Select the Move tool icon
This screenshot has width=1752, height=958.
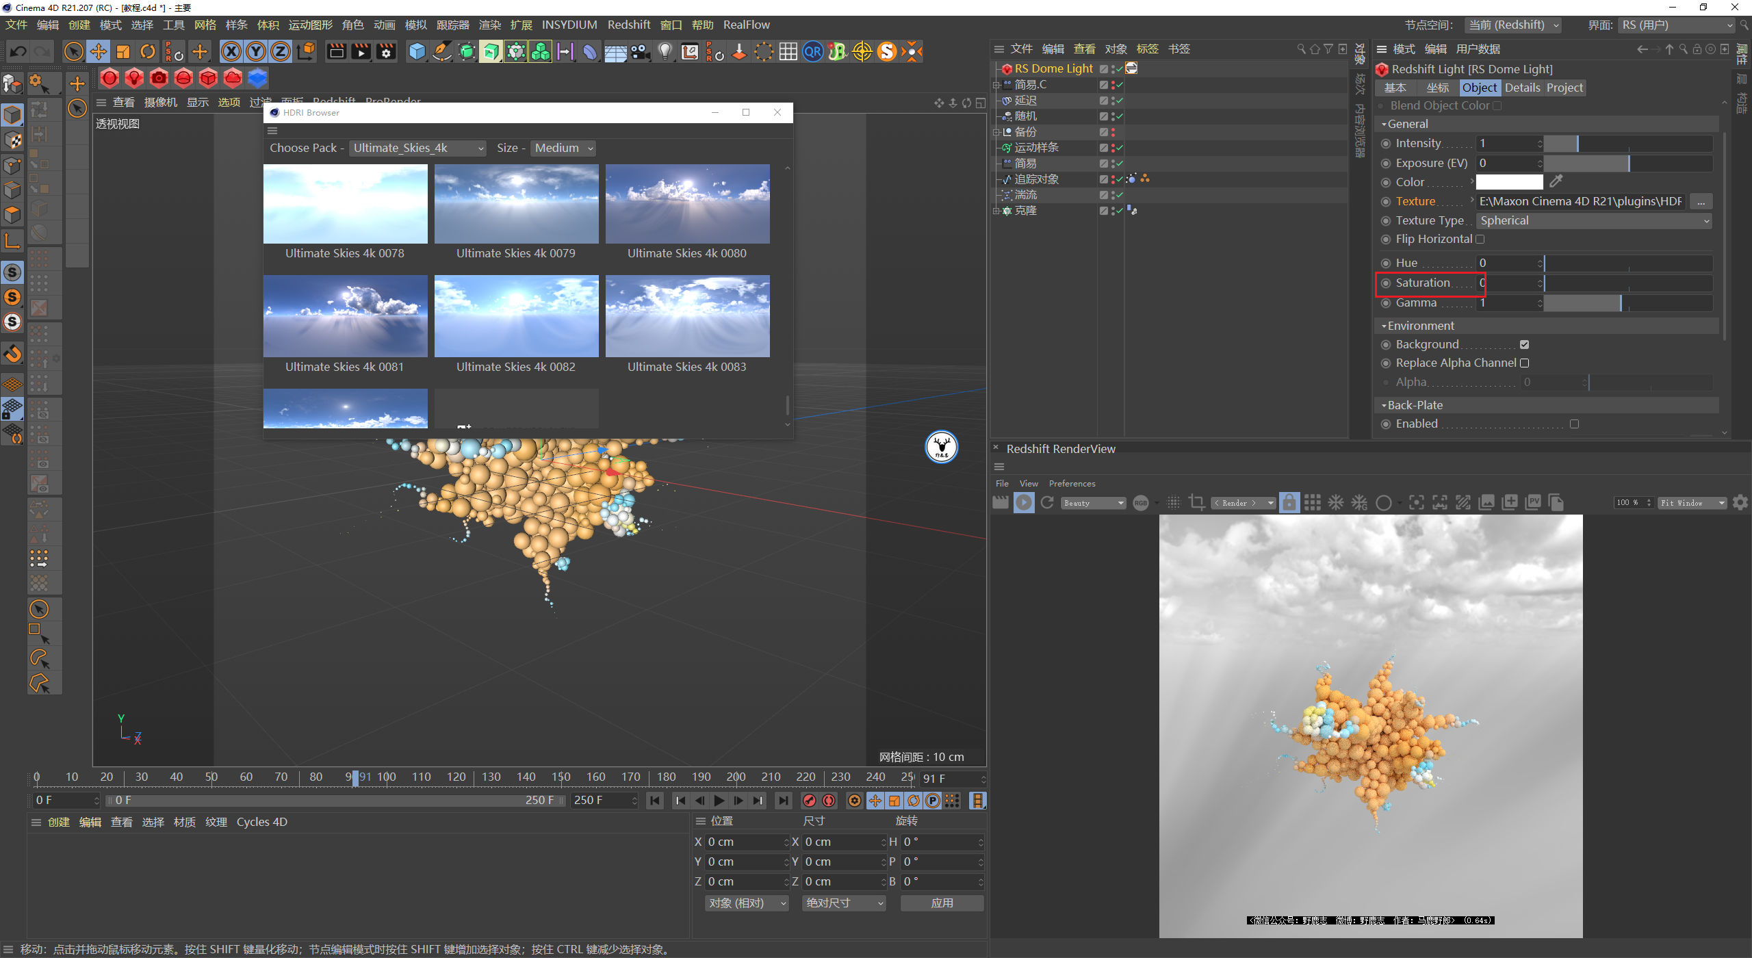click(x=99, y=51)
